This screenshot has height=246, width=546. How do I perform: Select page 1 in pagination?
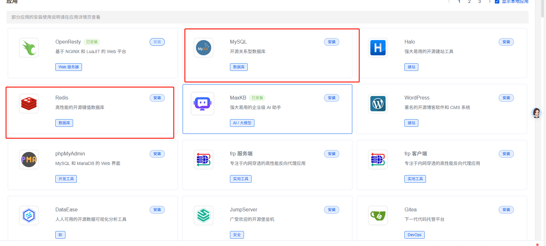tap(459, 2)
